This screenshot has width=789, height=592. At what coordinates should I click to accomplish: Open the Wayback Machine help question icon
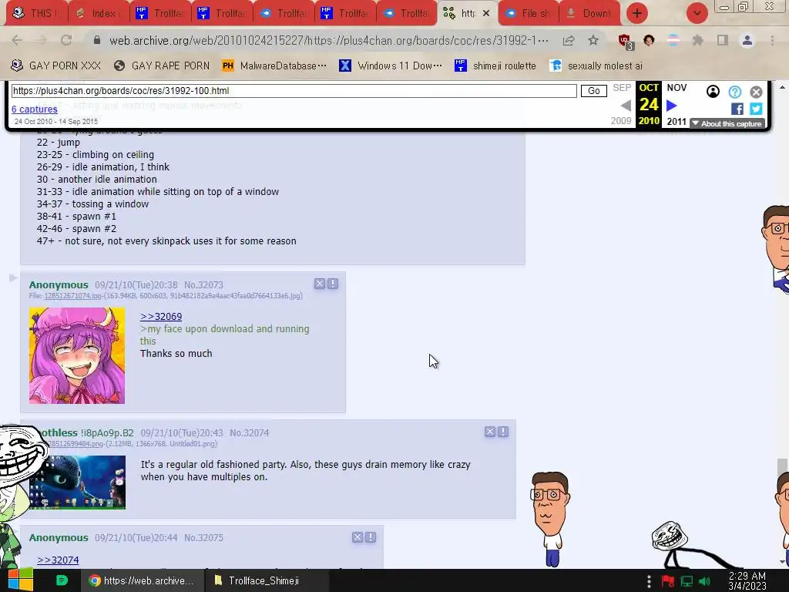tap(734, 92)
